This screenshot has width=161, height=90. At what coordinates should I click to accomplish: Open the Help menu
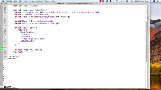click(53, 1)
